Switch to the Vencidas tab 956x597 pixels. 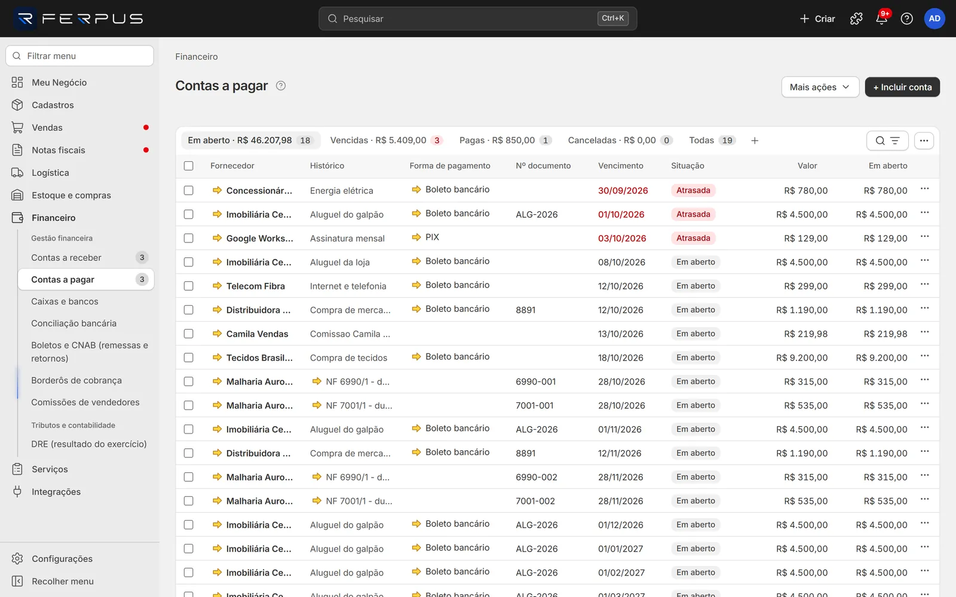(x=385, y=140)
